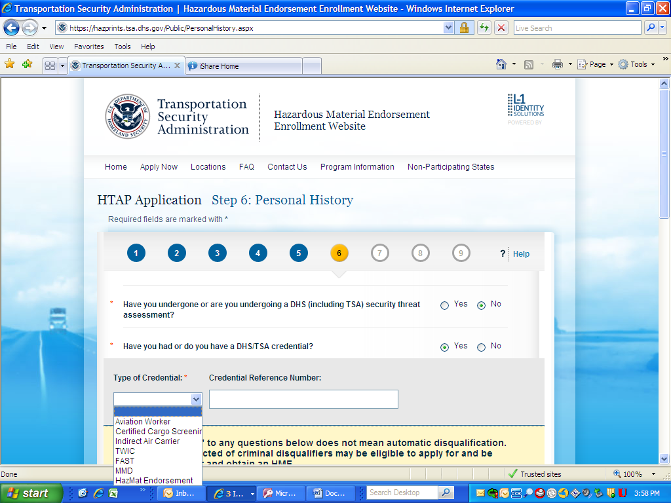Click the browser Forward arrow button
This screenshot has width=671, height=503.
click(x=29, y=28)
